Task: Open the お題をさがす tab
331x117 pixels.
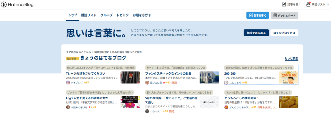Action: (142, 15)
